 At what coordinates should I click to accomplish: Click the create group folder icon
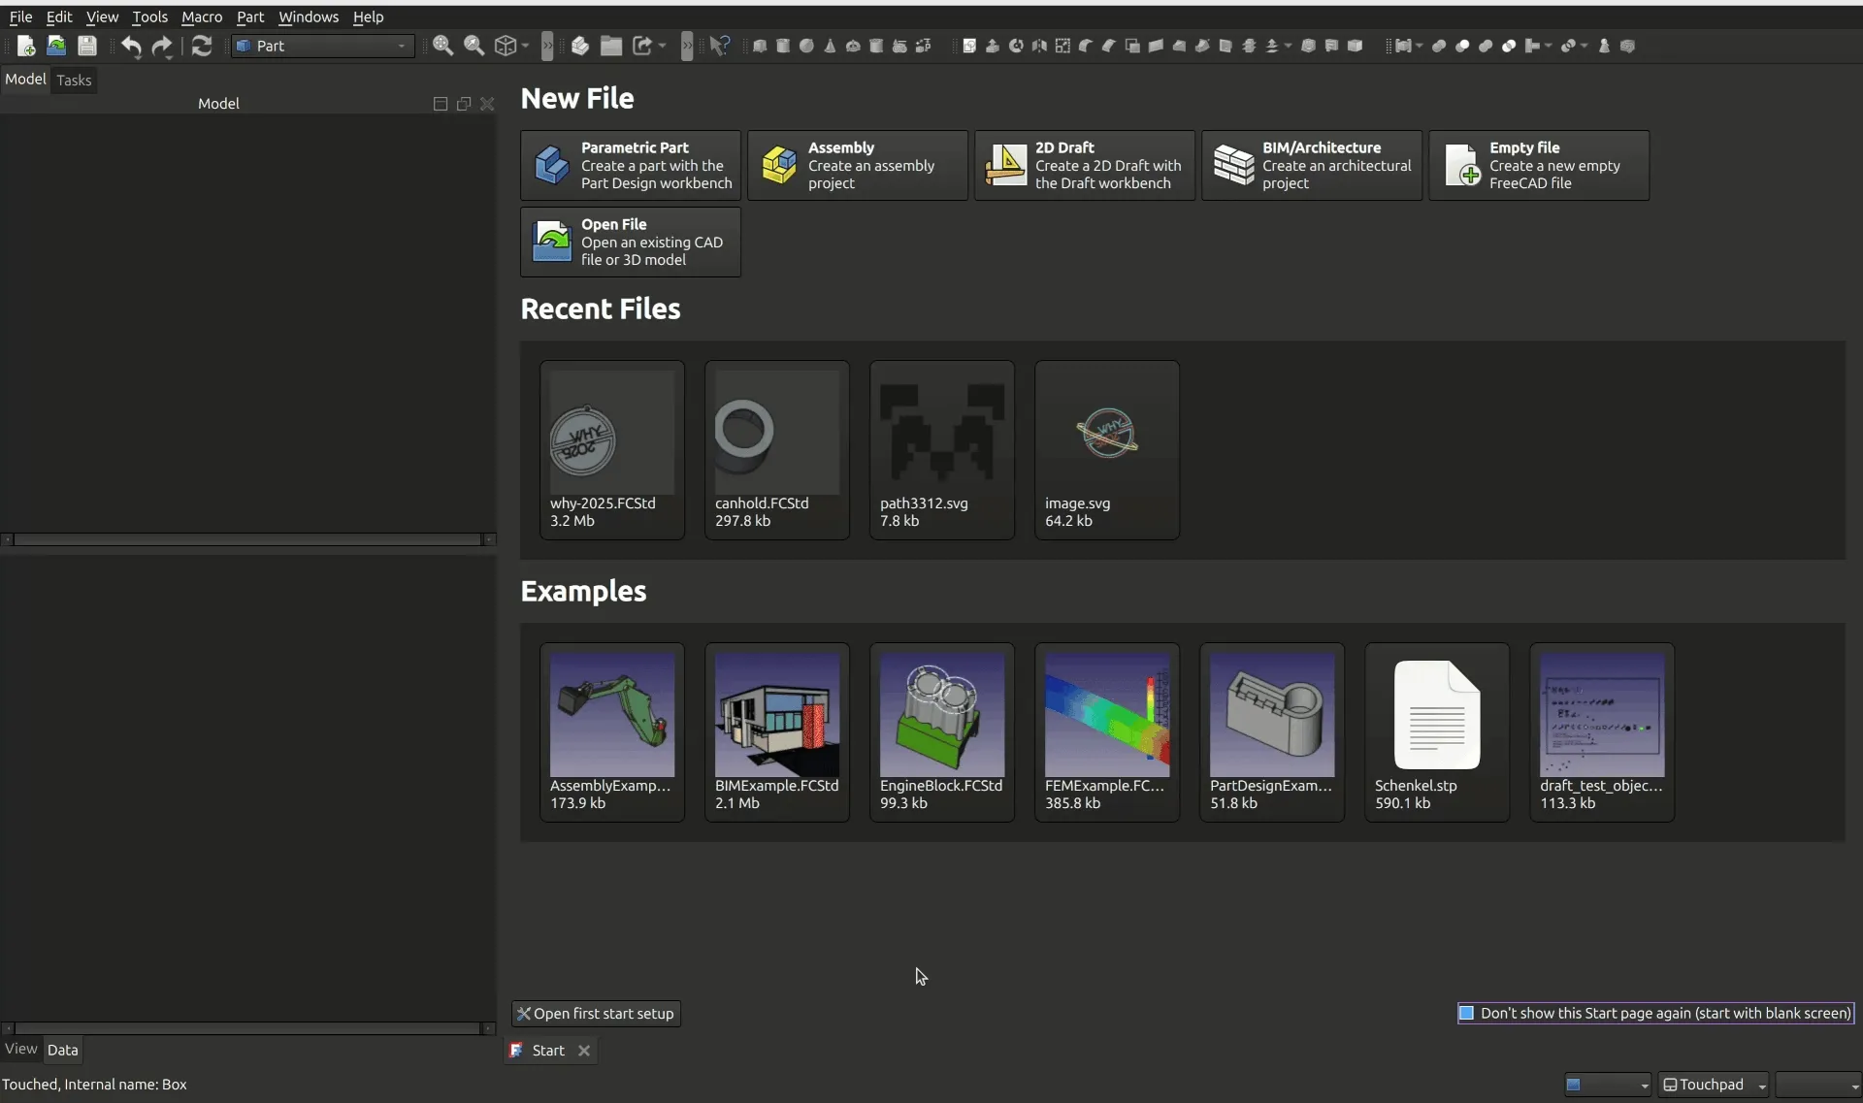pyautogui.click(x=611, y=46)
